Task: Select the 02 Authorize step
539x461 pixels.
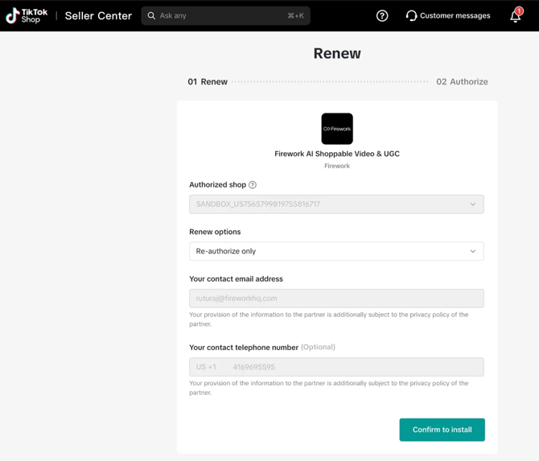Action: coord(462,81)
